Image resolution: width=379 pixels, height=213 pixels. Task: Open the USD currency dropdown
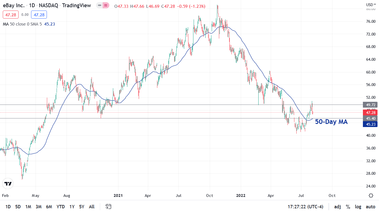tap(371, 4)
